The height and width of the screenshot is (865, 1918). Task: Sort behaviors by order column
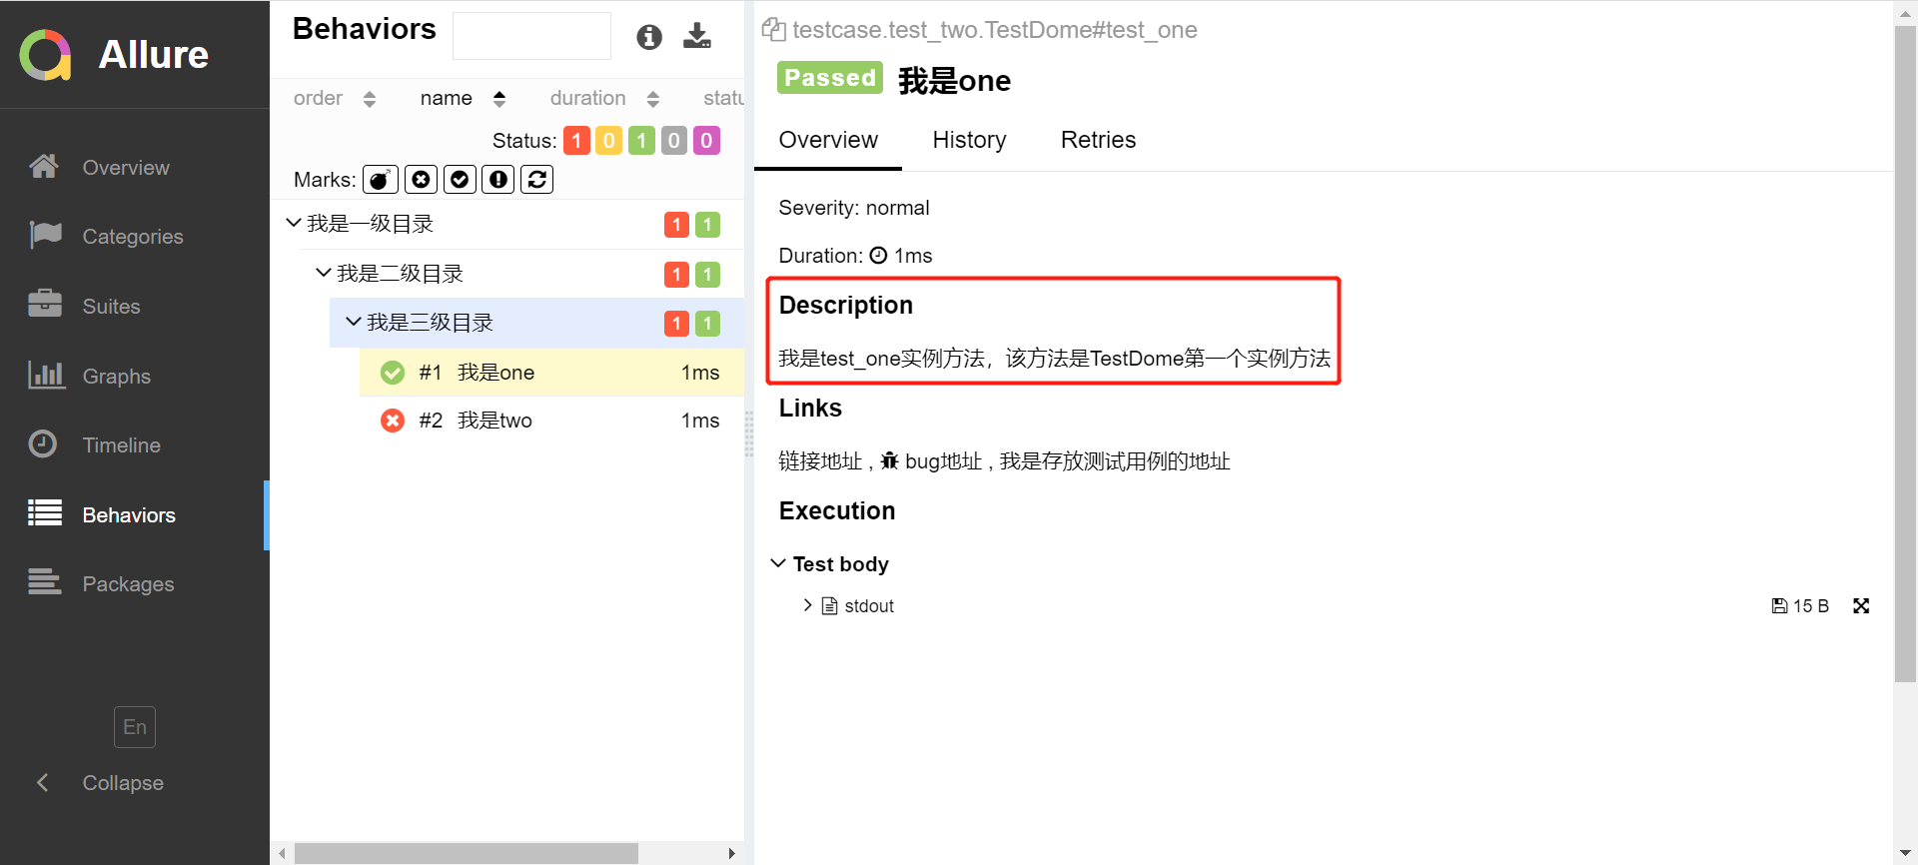click(334, 98)
